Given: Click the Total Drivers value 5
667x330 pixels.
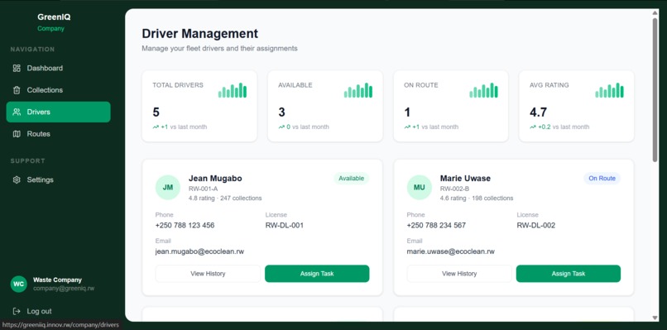Looking at the screenshot, I should click(156, 112).
